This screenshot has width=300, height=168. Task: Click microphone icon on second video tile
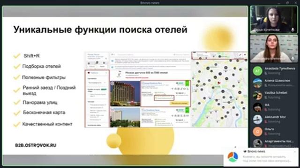(292, 58)
